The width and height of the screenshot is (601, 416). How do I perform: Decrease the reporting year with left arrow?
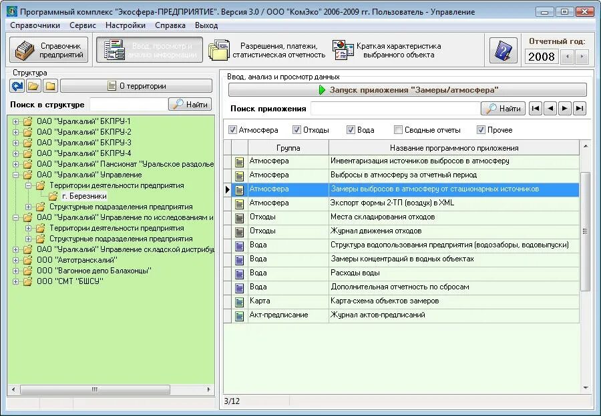[x=568, y=57]
